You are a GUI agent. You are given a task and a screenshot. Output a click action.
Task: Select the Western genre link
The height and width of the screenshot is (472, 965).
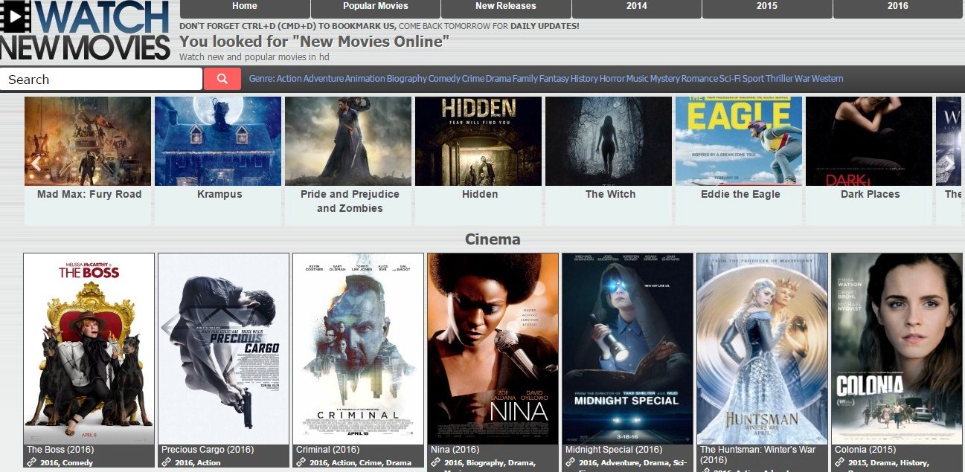827,79
